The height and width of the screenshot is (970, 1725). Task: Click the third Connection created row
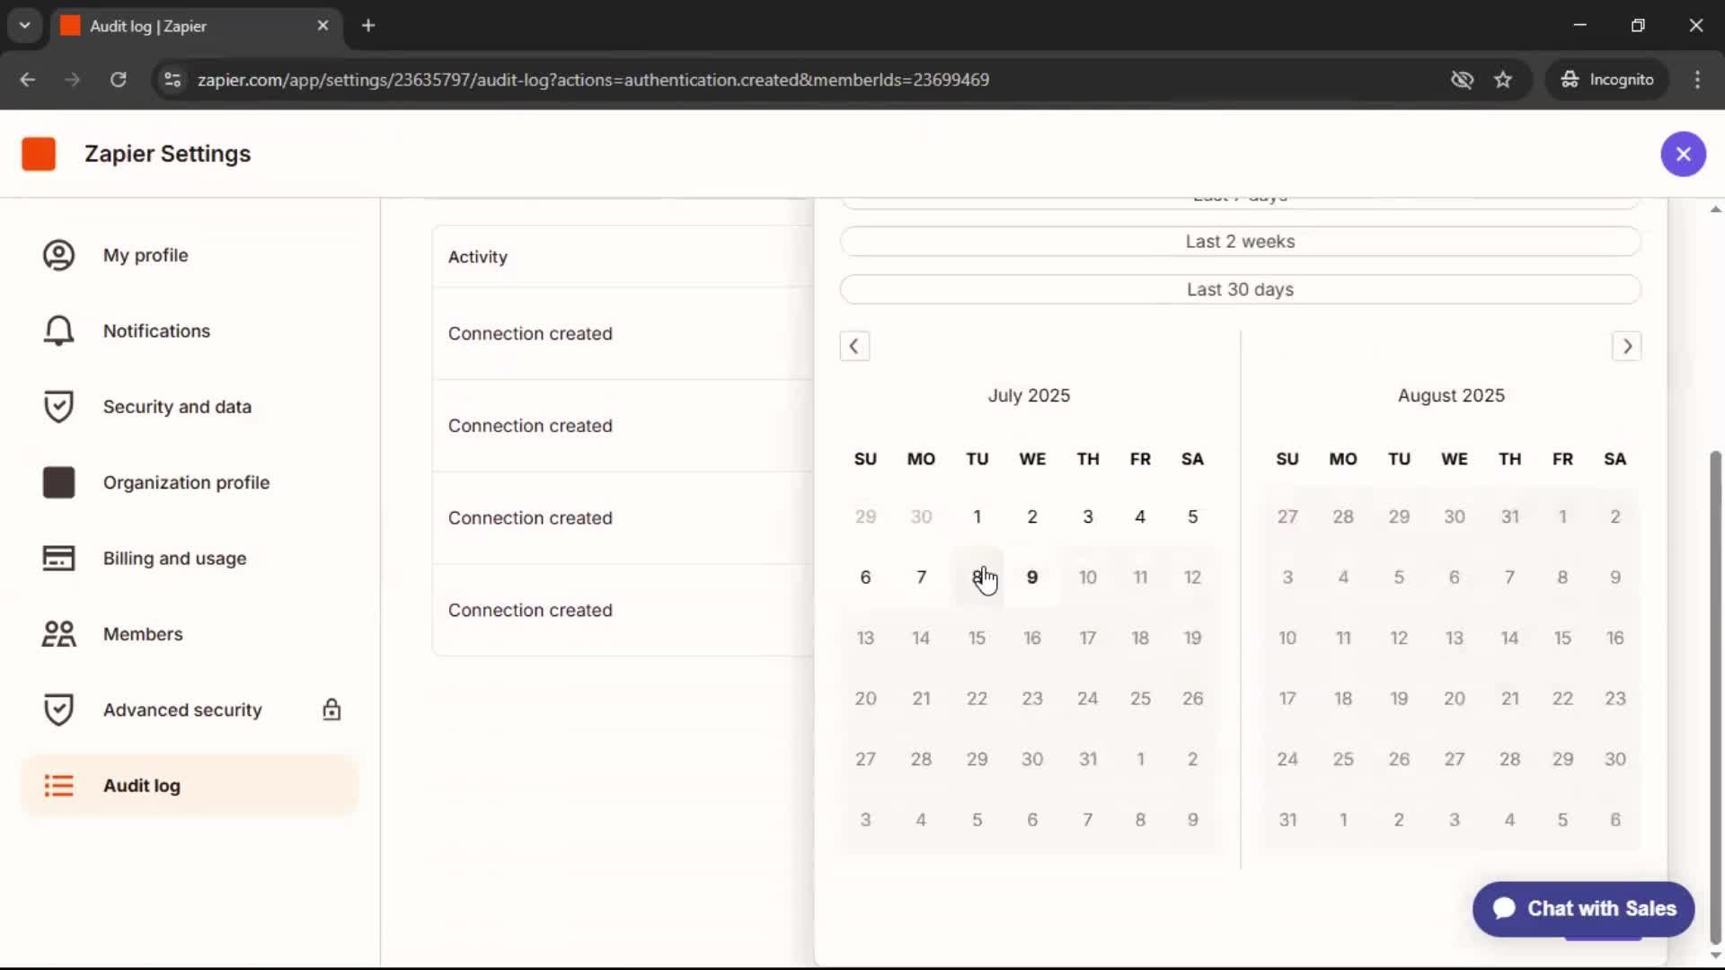623,518
